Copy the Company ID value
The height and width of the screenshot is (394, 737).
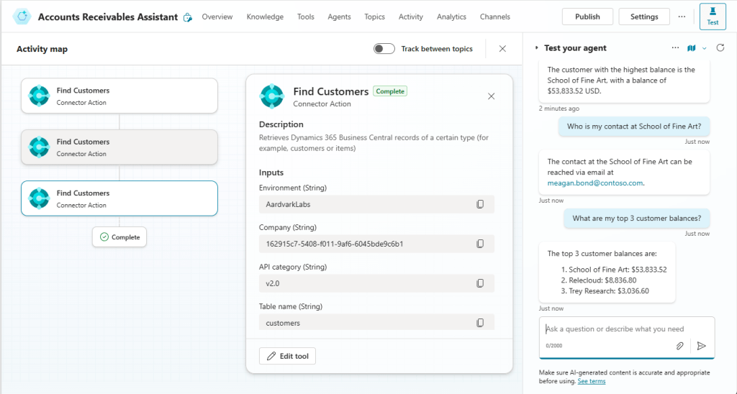[480, 244]
